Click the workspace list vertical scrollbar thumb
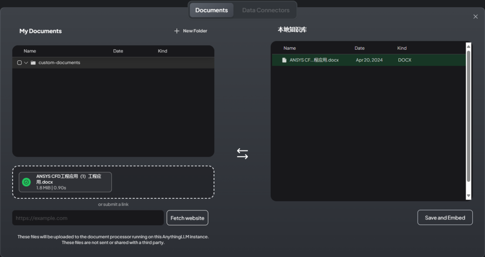485x257 pixels. 468,116
